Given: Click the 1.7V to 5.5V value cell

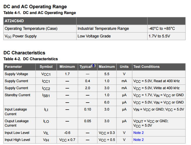Looking at the screenshot, I should (x=159, y=36).
